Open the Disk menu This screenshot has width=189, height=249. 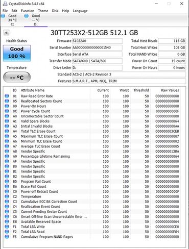[55, 11]
